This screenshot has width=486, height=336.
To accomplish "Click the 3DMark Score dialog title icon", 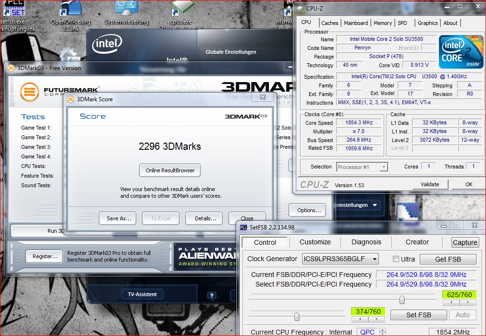I will click(x=71, y=99).
